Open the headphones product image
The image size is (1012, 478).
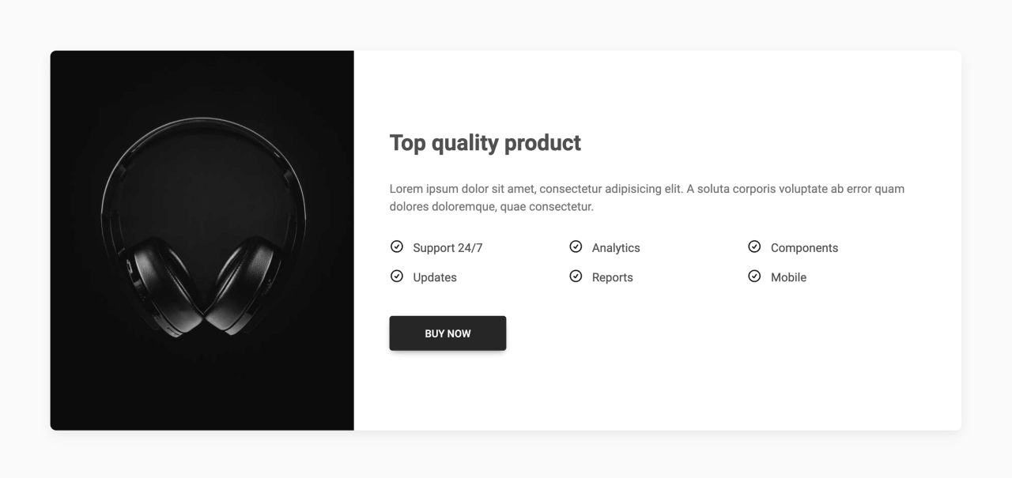[x=202, y=240]
